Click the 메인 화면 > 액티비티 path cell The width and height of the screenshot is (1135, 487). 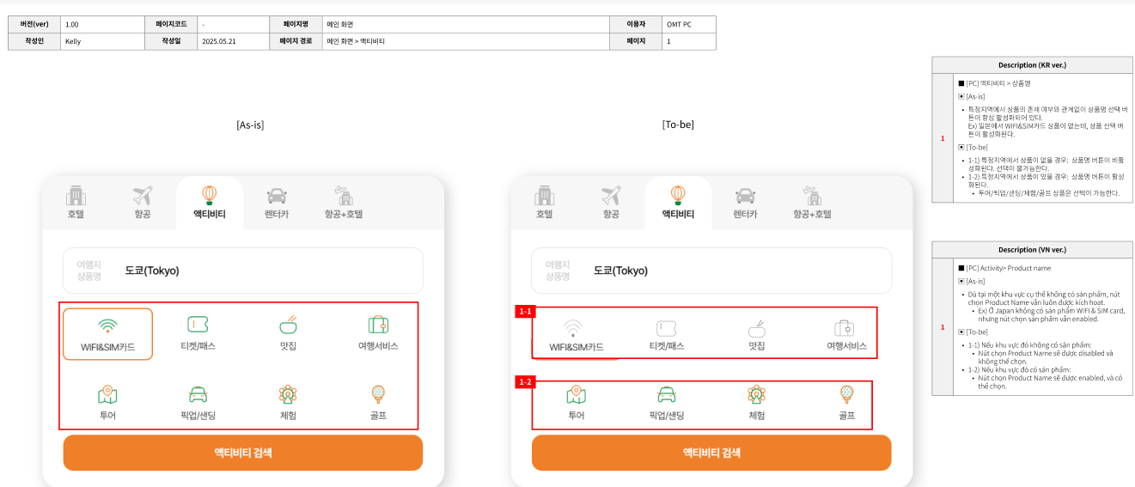coord(466,41)
